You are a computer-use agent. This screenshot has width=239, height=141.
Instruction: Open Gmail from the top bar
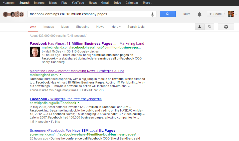[x=105, y=3]
